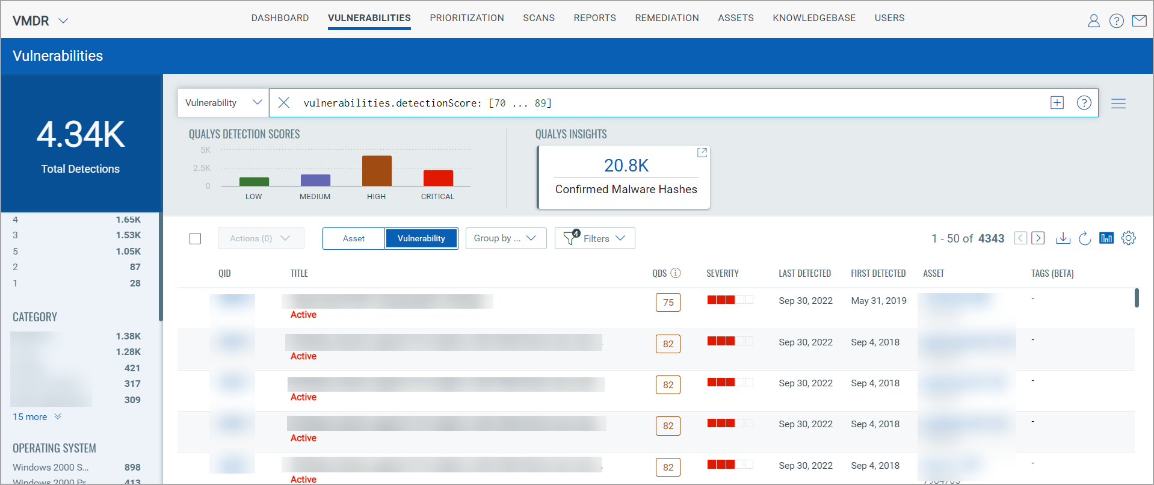Open the ASSETS tab

pyautogui.click(x=736, y=18)
